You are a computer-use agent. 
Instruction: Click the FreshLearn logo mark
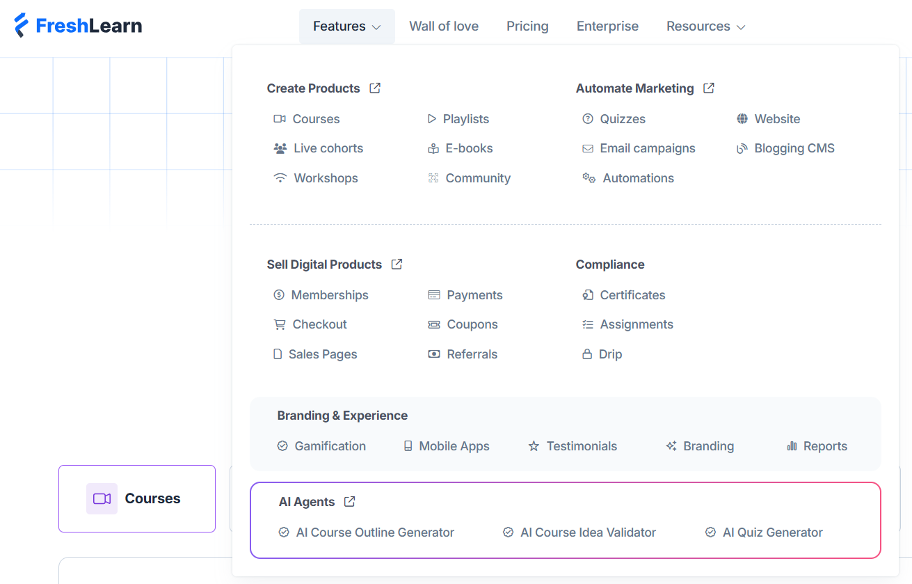23,25
